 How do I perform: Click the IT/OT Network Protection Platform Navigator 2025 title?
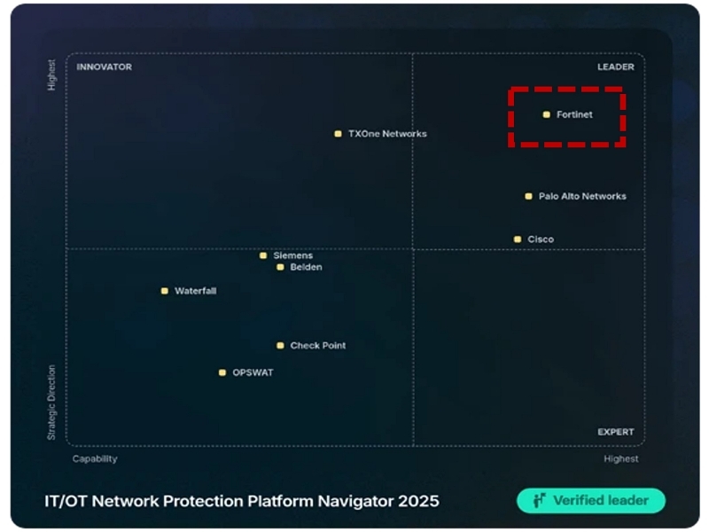241,501
